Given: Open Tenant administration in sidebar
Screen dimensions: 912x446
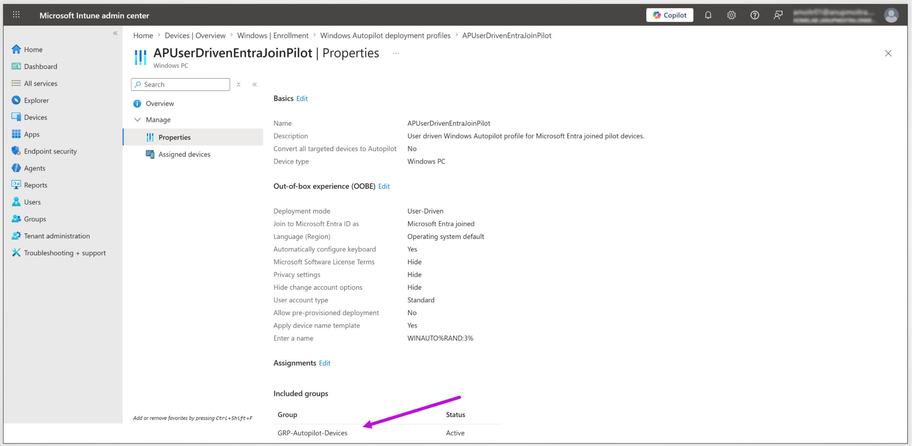Looking at the screenshot, I should click(x=57, y=235).
